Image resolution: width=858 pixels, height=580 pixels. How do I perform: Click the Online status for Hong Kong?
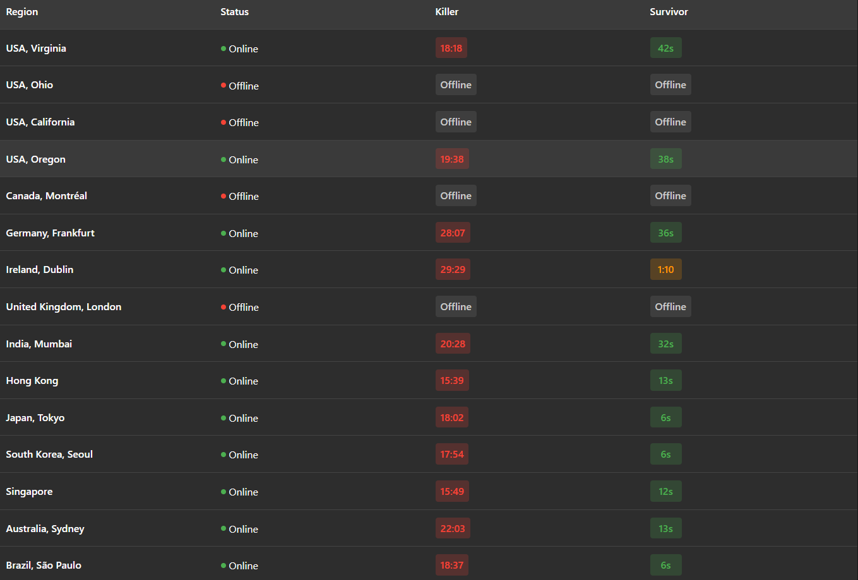[240, 381]
